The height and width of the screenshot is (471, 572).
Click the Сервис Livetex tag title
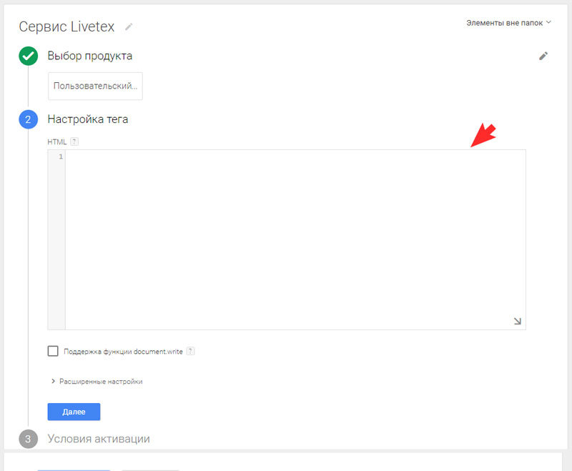tap(66, 26)
